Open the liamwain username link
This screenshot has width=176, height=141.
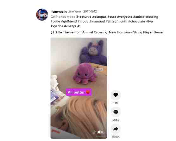tap(59, 11)
